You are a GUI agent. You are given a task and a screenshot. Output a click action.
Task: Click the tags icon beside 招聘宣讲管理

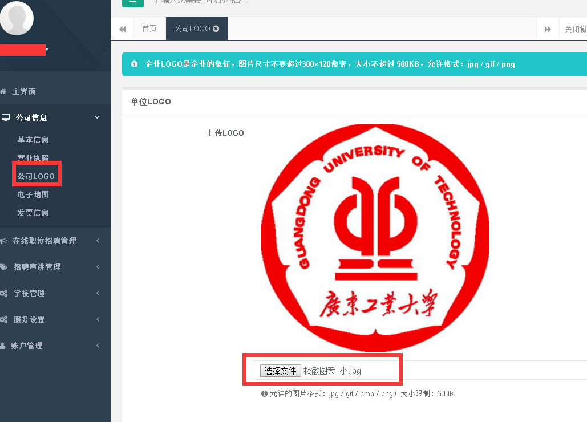click(x=4, y=267)
